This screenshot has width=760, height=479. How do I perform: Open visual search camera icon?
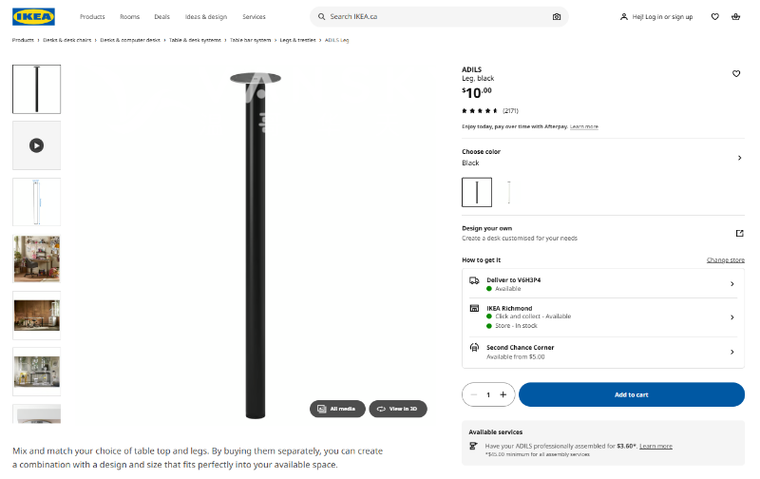click(x=557, y=17)
